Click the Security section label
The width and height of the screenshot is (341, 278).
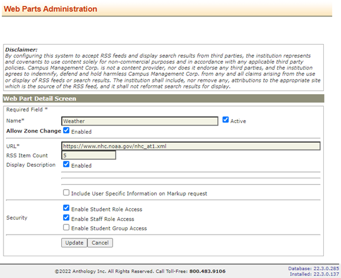coord(16,218)
